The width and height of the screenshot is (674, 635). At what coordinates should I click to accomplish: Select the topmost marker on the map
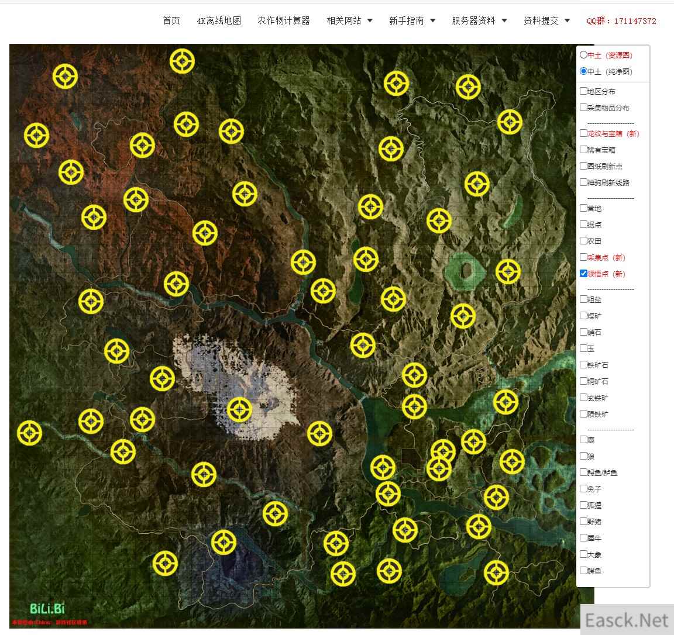click(182, 61)
